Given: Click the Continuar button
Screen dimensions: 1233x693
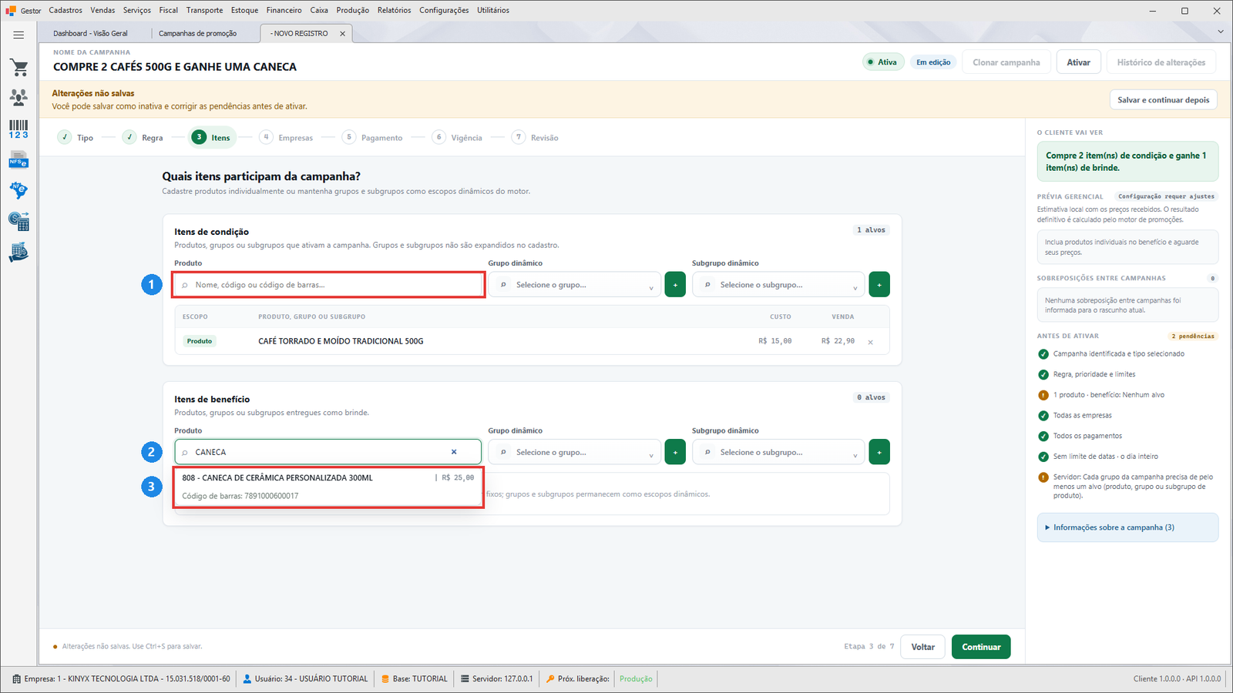Looking at the screenshot, I should coord(981,647).
